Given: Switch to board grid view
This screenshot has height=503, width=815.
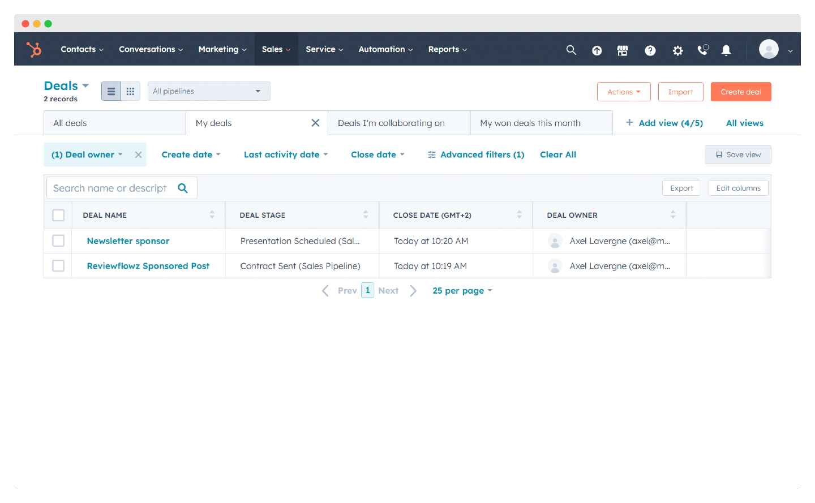Looking at the screenshot, I should tap(130, 92).
